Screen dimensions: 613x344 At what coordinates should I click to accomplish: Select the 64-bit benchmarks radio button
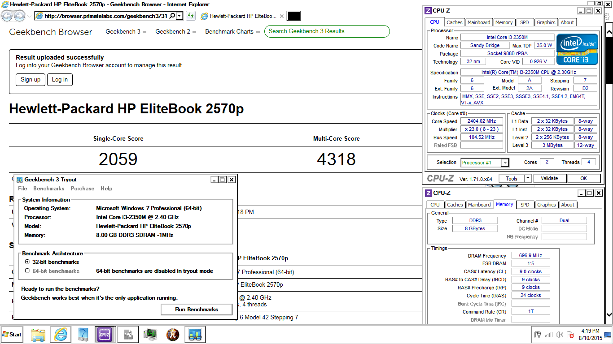click(x=27, y=271)
